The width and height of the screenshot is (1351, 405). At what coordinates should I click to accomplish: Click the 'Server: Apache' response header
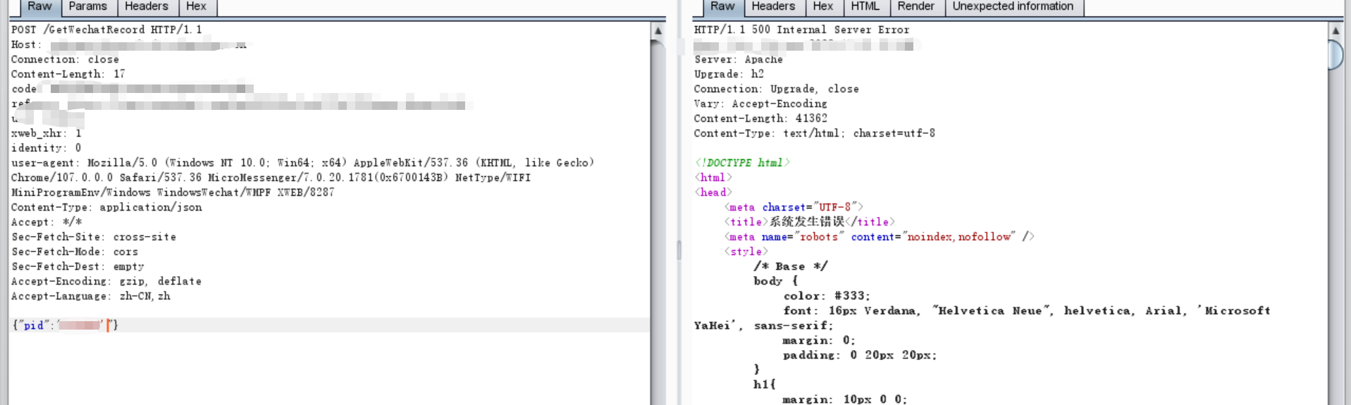[738, 59]
